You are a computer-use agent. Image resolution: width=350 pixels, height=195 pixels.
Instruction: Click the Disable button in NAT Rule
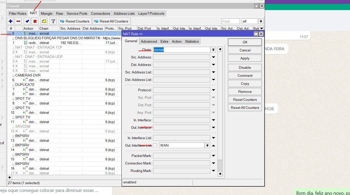tap(245, 67)
